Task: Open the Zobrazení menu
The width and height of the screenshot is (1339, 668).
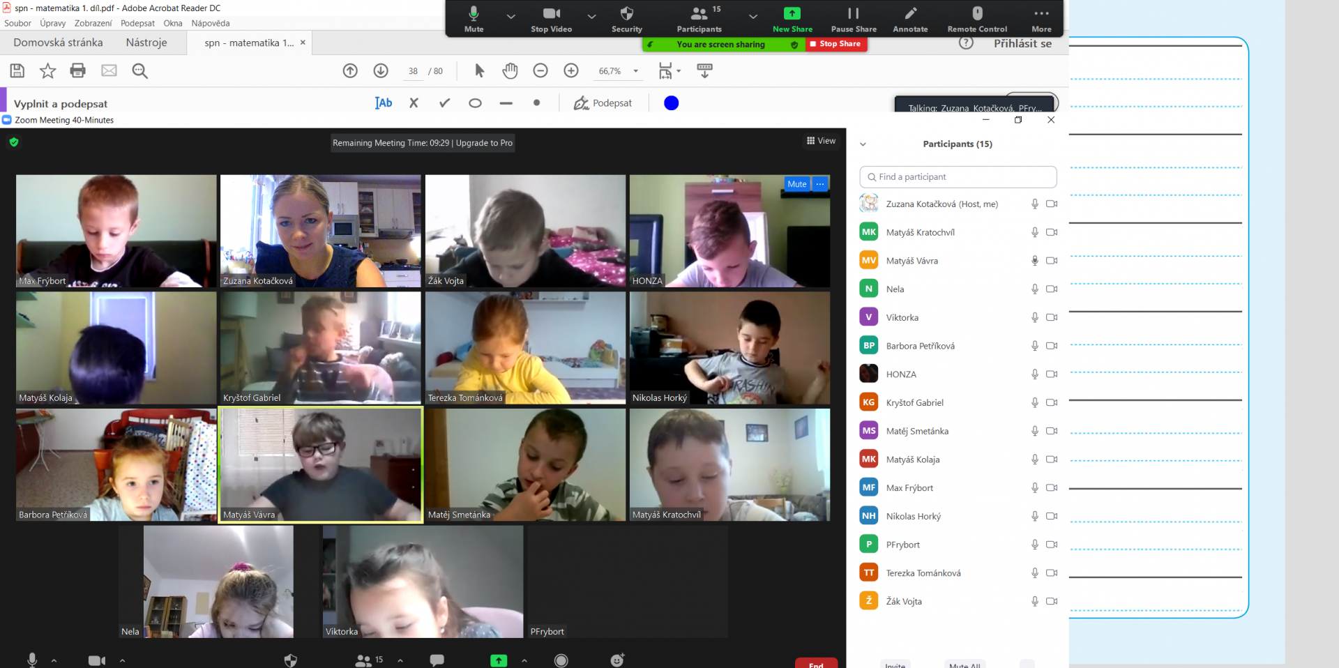Action: pos(93,23)
